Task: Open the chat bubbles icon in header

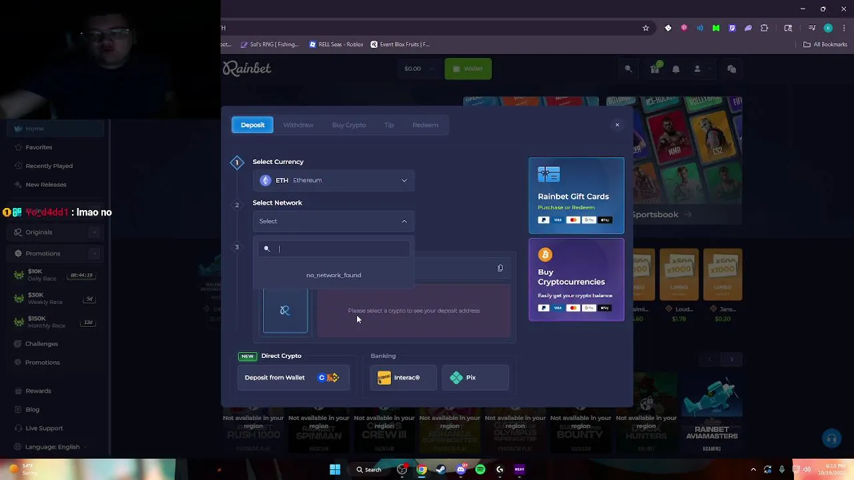Action: pos(731,69)
